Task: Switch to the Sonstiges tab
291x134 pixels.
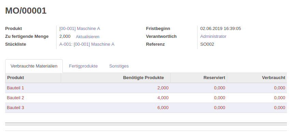Action: click(119, 66)
